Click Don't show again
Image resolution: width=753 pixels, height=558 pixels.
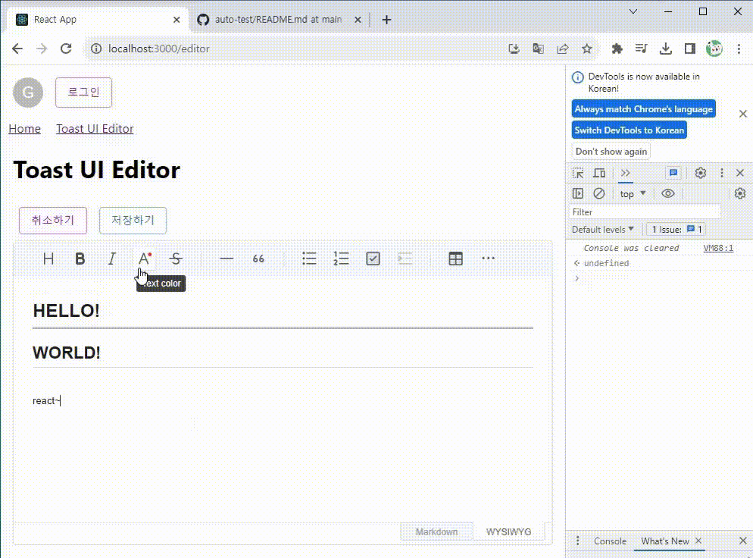611,152
